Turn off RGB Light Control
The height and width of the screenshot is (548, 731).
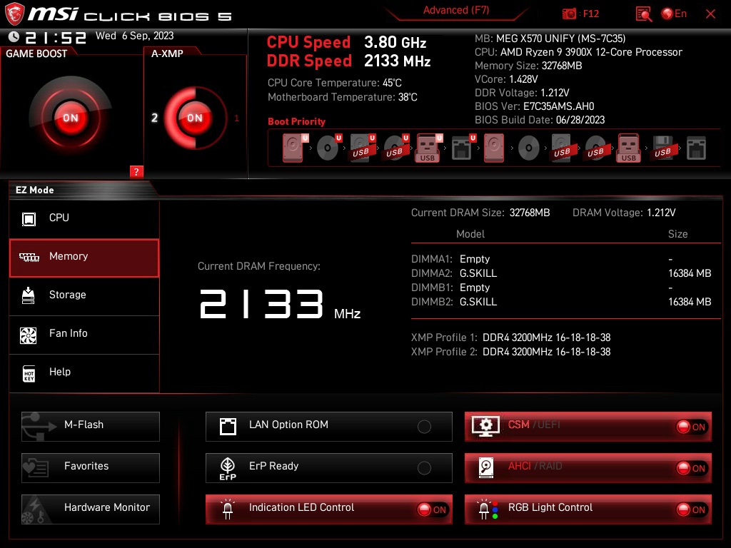[x=691, y=509]
